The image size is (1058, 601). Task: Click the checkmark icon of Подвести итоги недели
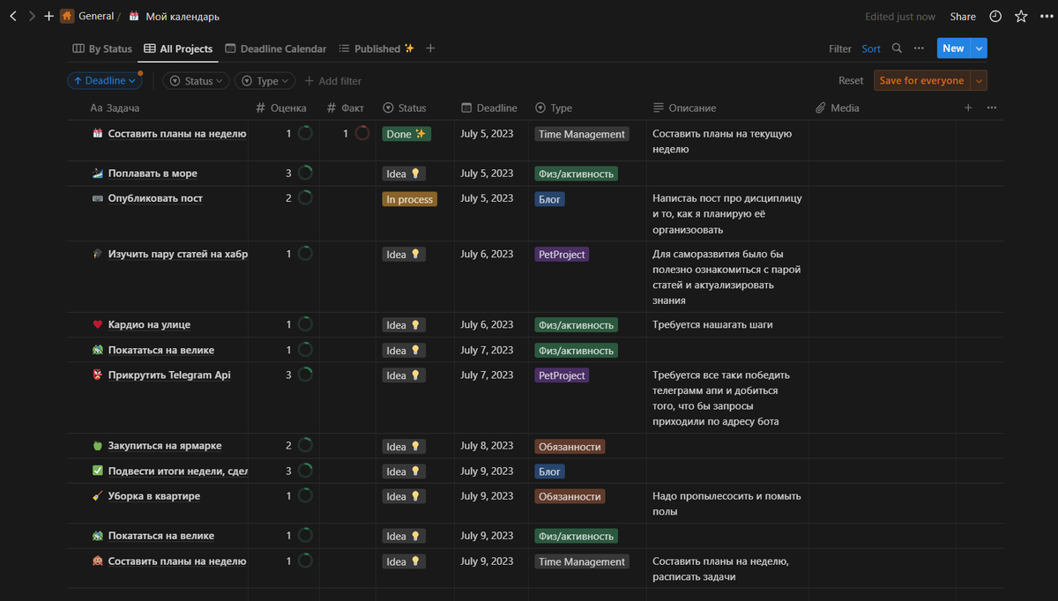pos(97,471)
